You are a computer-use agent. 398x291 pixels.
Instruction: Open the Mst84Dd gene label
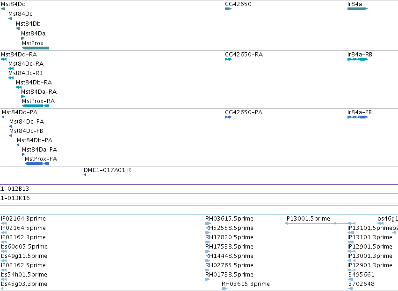pyautogui.click(x=13, y=4)
